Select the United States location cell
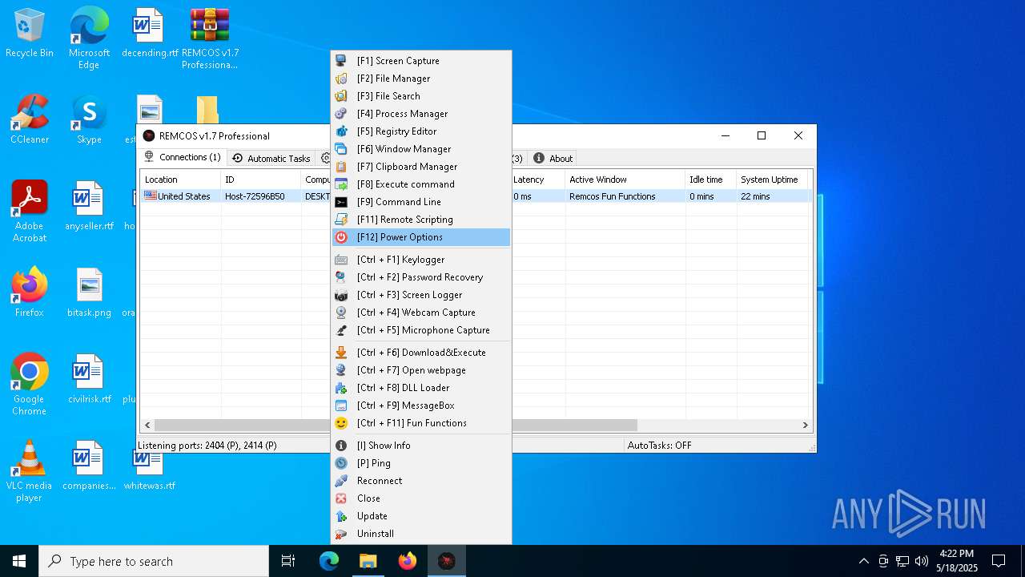The height and width of the screenshot is (577, 1025). click(180, 196)
